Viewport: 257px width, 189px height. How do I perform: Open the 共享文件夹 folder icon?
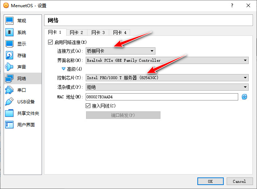[9, 113]
